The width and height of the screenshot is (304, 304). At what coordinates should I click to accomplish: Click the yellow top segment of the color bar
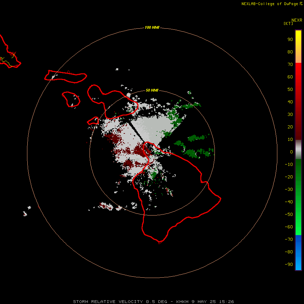[x=298, y=47]
